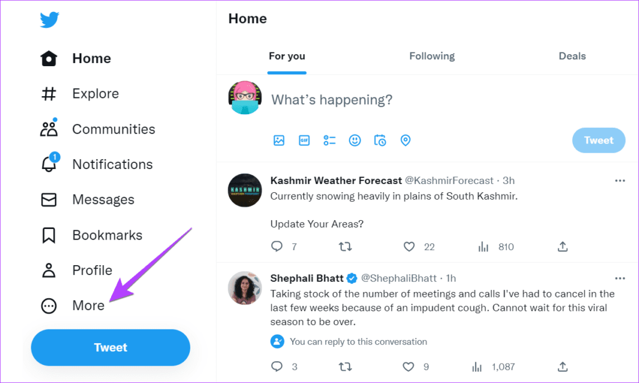The height and width of the screenshot is (383, 639).
Task: Open the emoji picker
Action: pos(355,140)
